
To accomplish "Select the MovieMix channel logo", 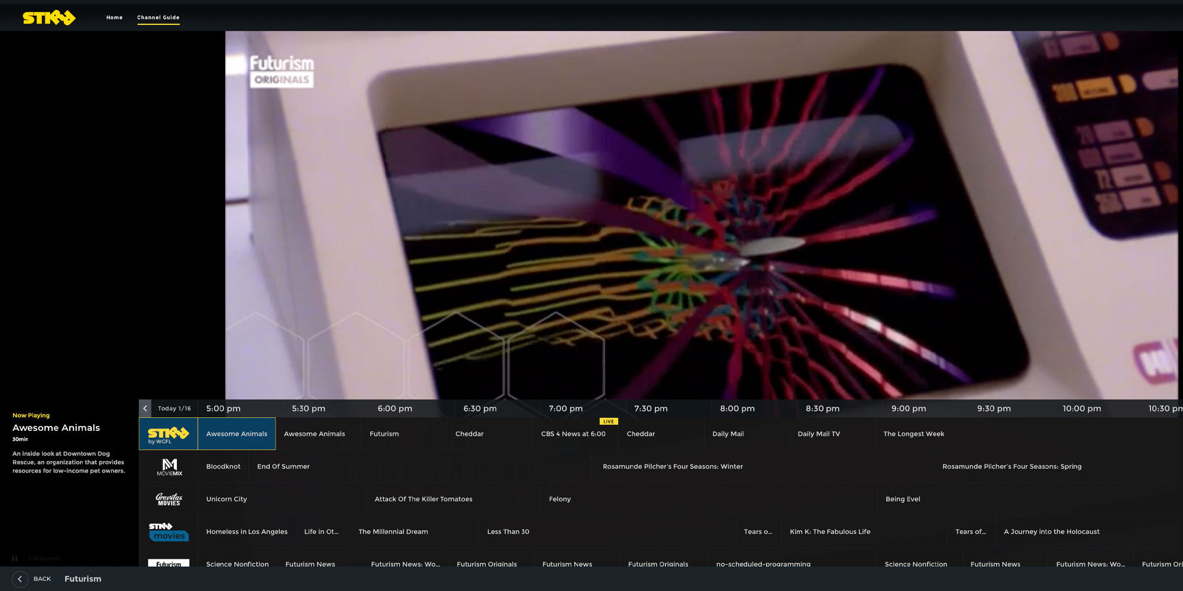I will [x=169, y=467].
